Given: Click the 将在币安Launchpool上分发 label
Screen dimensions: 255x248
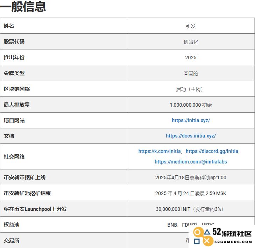Looking at the screenshot, I should pos(35,209).
